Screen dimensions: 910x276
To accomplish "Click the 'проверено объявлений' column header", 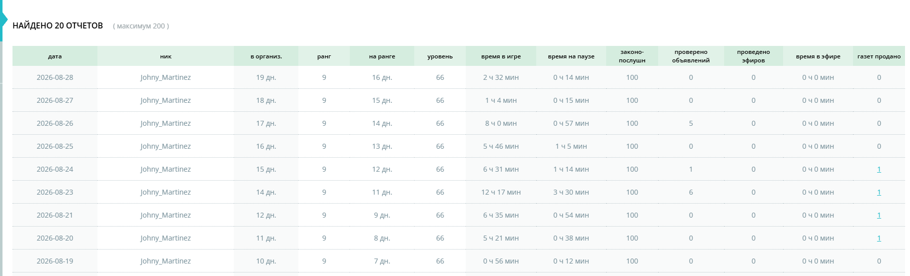I will (x=691, y=56).
